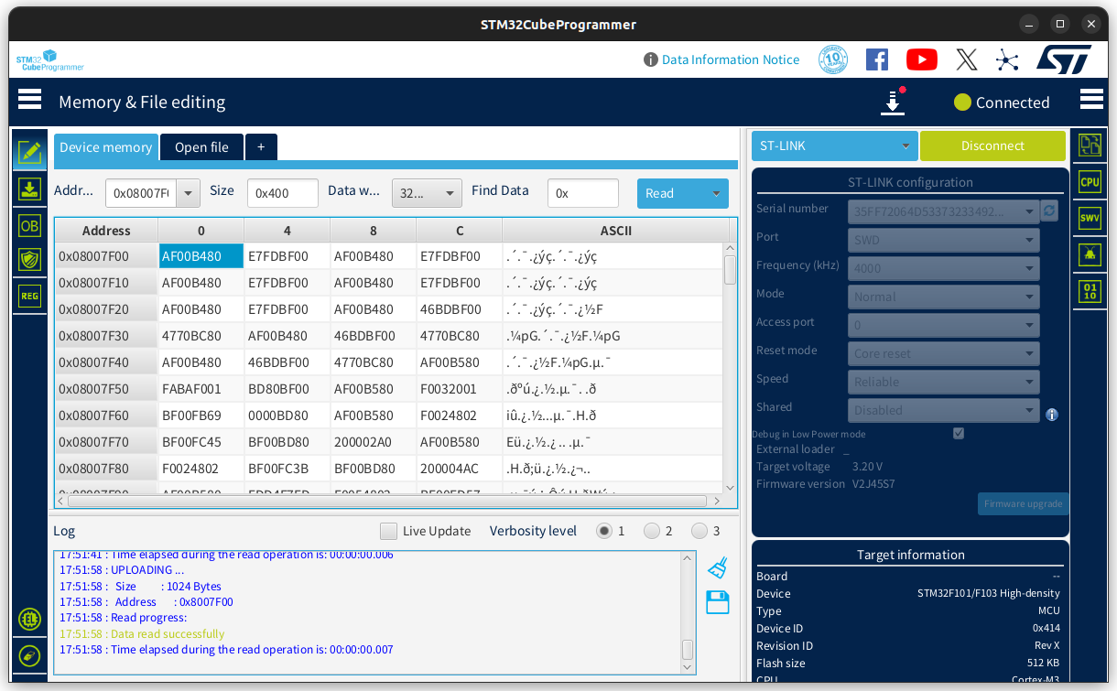
Task: Open the Reset mode Core reset dropdown
Action: (943, 353)
